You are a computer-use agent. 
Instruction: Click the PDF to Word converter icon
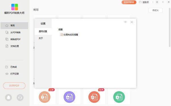(x=44, y=97)
